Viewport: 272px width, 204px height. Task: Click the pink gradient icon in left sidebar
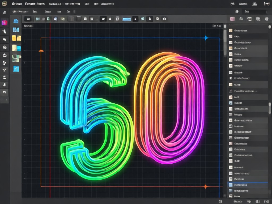tap(5, 23)
